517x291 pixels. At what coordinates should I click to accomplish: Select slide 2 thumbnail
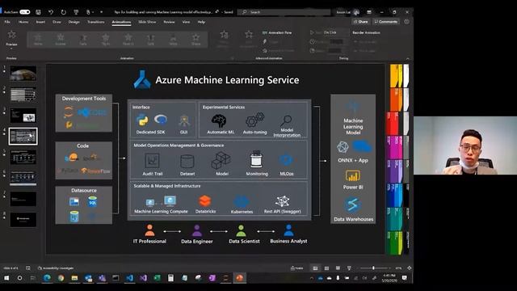point(23,95)
